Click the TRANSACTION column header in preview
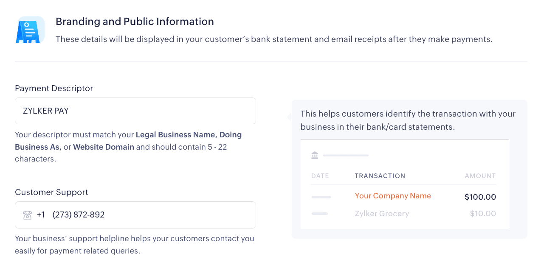The height and width of the screenshot is (273, 541). click(380, 176)
